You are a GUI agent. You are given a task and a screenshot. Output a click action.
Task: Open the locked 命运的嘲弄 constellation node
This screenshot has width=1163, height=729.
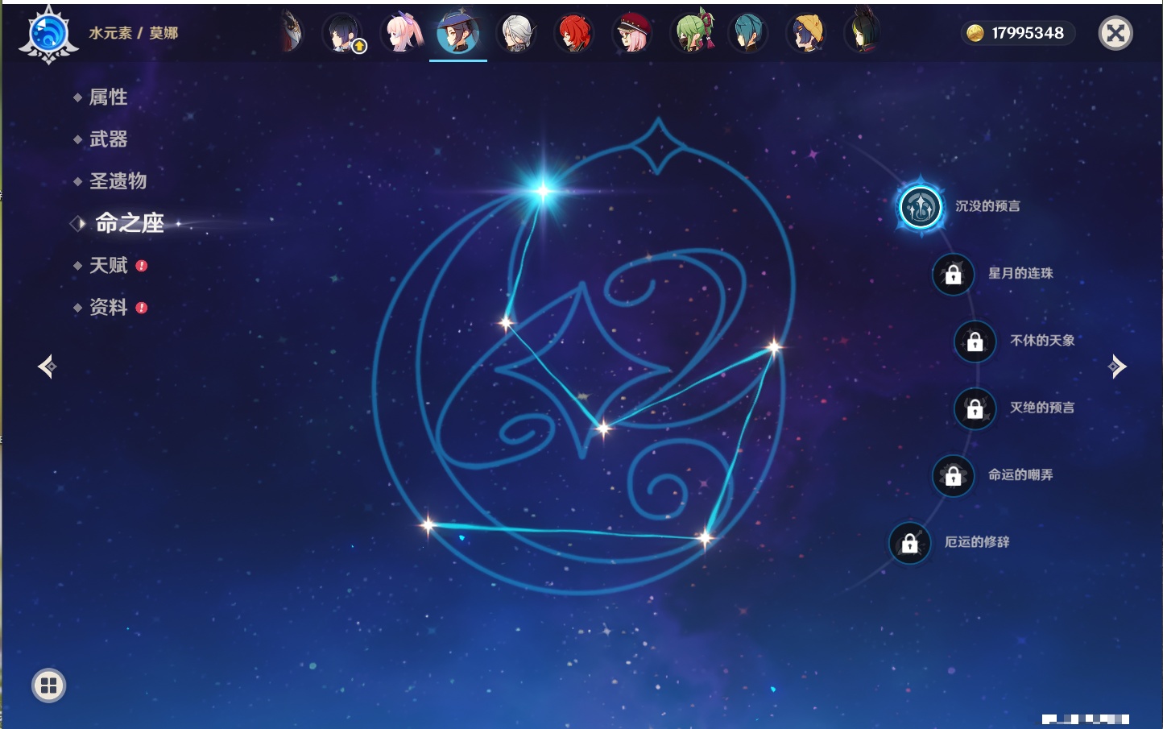coord(954,476)
